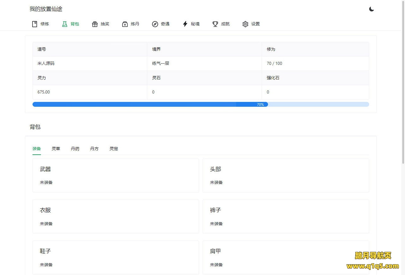This screenshot has width=405, height=275.
Task: Switch to the 灵草 tab
Action: [56, 149]
